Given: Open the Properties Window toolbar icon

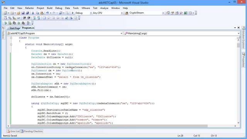Looking at the screenshot, I should click(172, 13).
